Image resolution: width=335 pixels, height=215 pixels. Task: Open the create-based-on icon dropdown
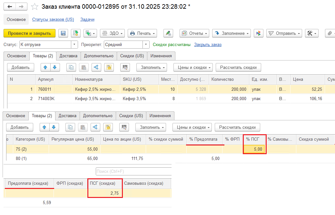[90, 33]
